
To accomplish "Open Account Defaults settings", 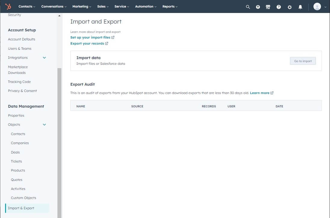I will 21,39.
